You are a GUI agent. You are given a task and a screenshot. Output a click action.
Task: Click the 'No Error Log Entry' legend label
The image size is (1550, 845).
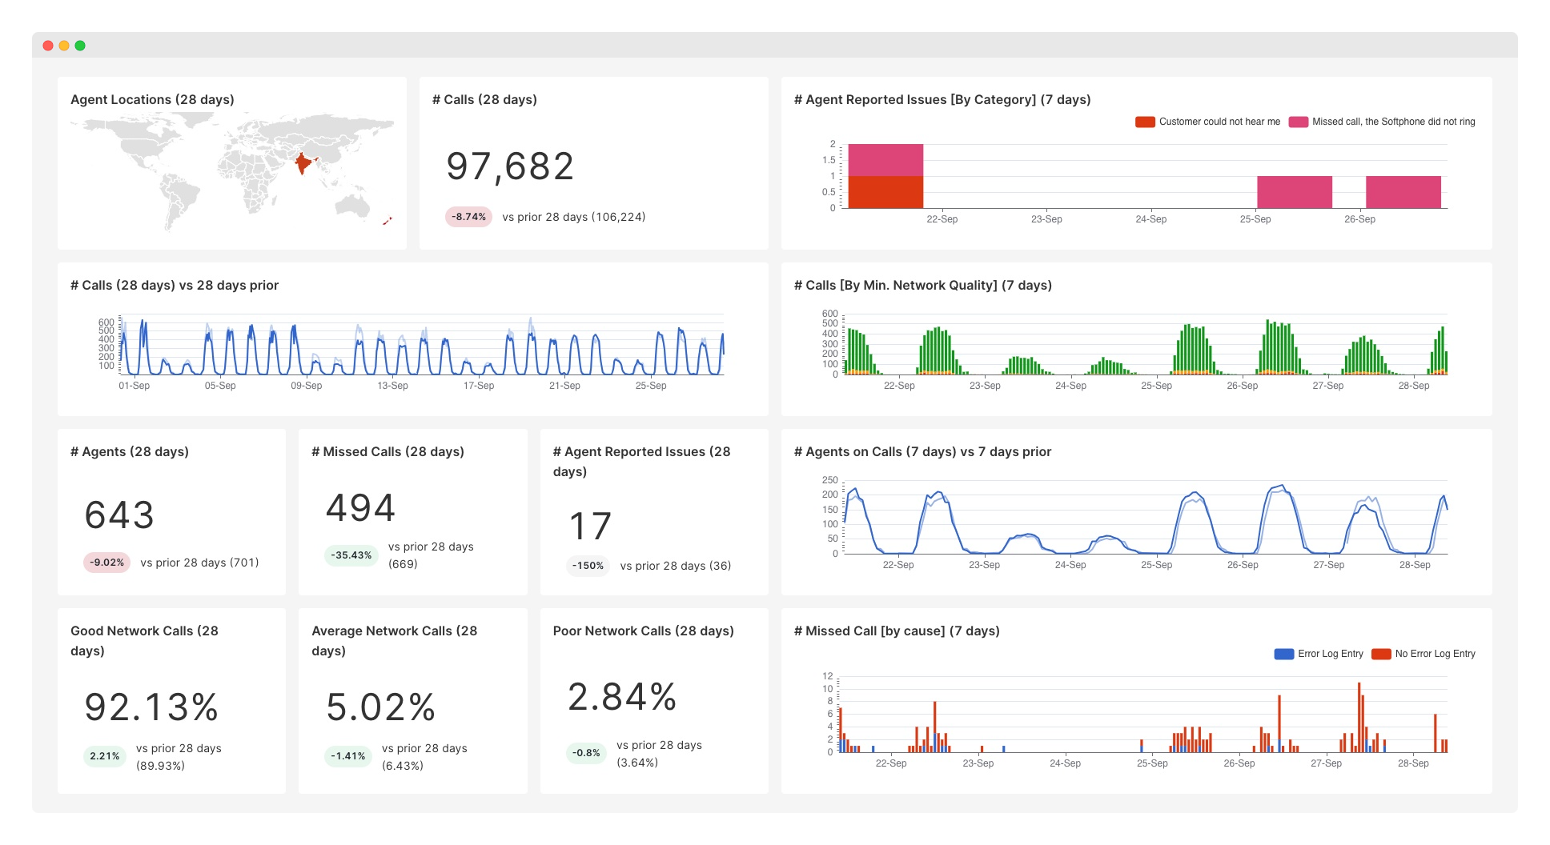coord(1436,654)
